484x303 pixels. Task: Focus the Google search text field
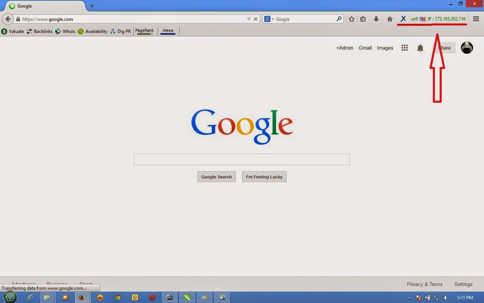click(x=242, y=159)
